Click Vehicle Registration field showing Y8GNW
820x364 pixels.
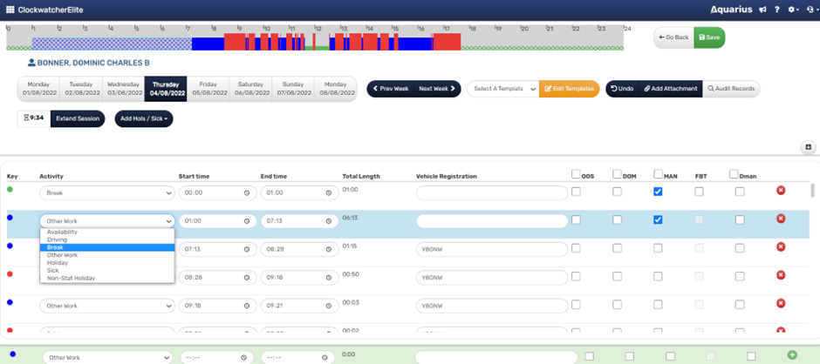coord(492,249)
